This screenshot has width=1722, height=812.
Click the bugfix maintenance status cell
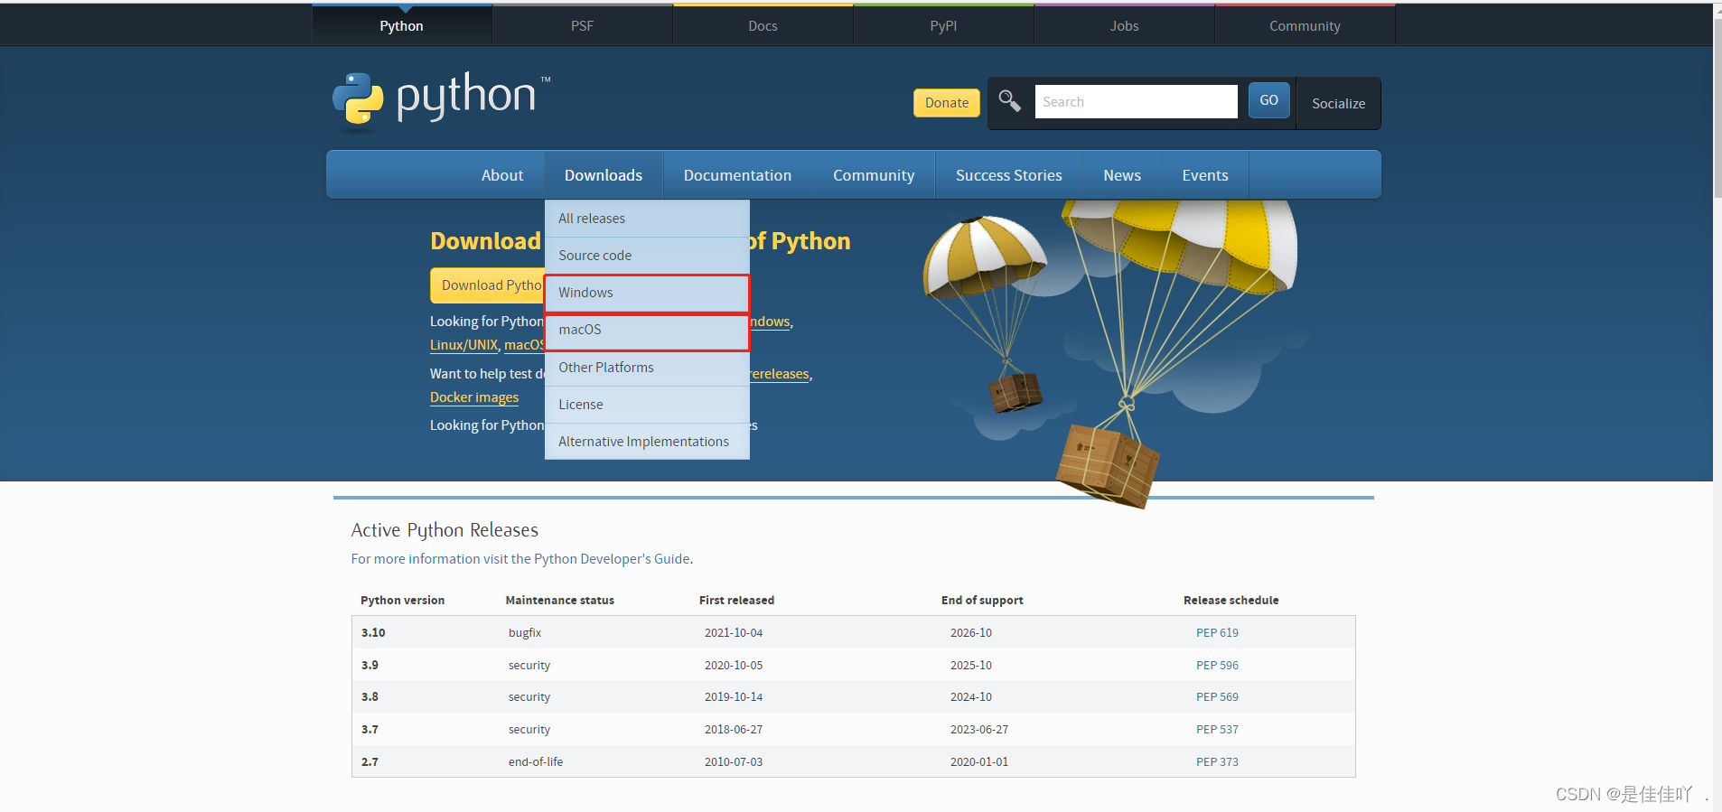click(x=525, y=633)
